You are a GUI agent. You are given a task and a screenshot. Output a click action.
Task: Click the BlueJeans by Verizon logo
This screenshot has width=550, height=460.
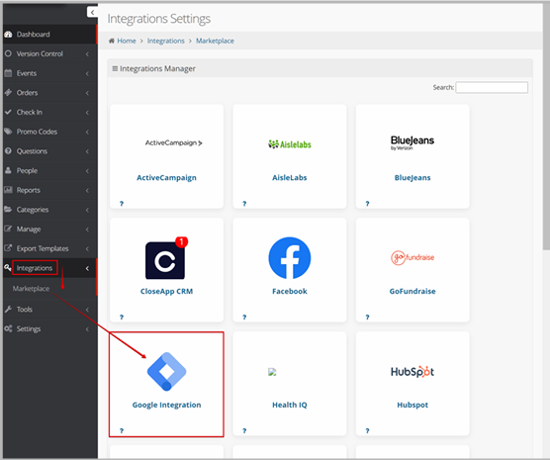tap(412, 142)
